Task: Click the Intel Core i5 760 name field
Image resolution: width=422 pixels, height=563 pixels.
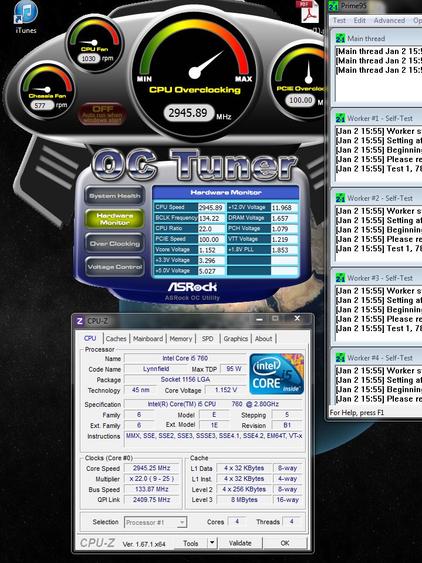Action: coord(185,358)
